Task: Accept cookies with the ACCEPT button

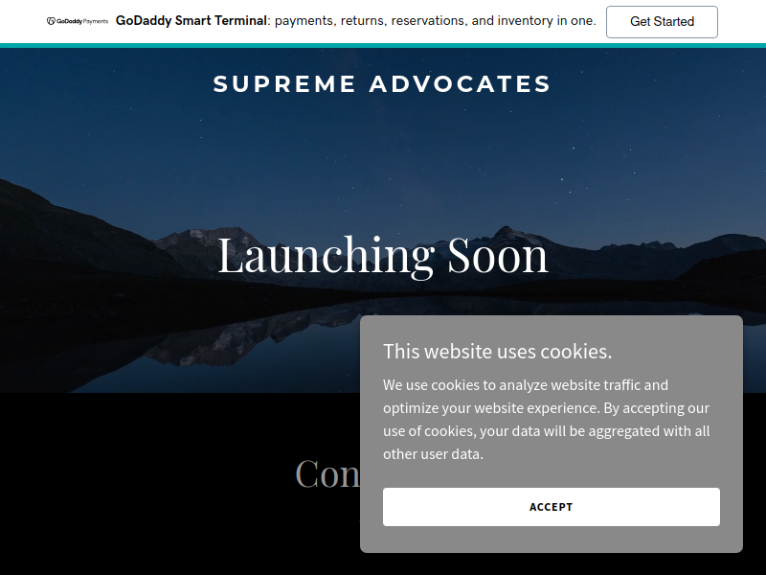Action: tap(552, 507)
